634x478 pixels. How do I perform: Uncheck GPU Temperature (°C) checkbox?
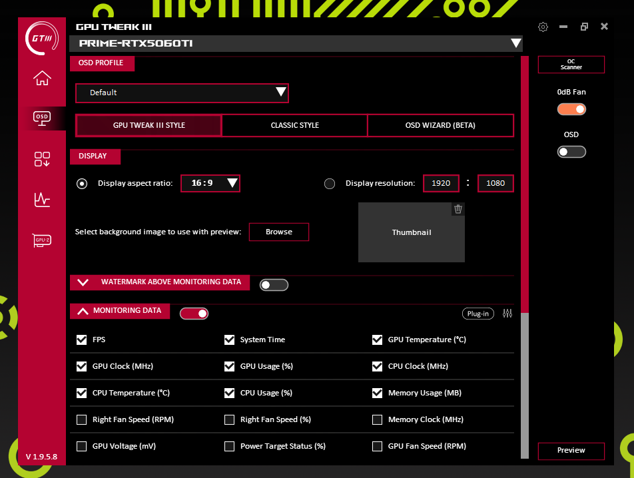[x=377, y=340]
